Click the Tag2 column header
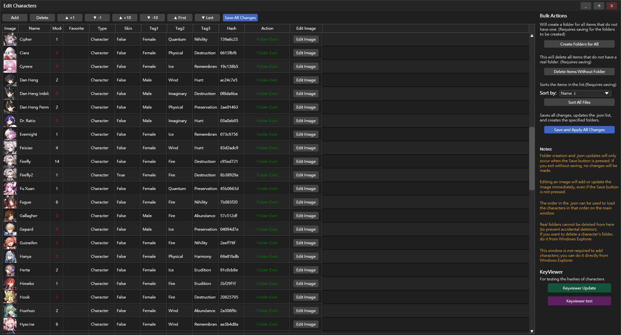Image resolution: width=621 pixels, height=335 pixels. pos(180,28)
